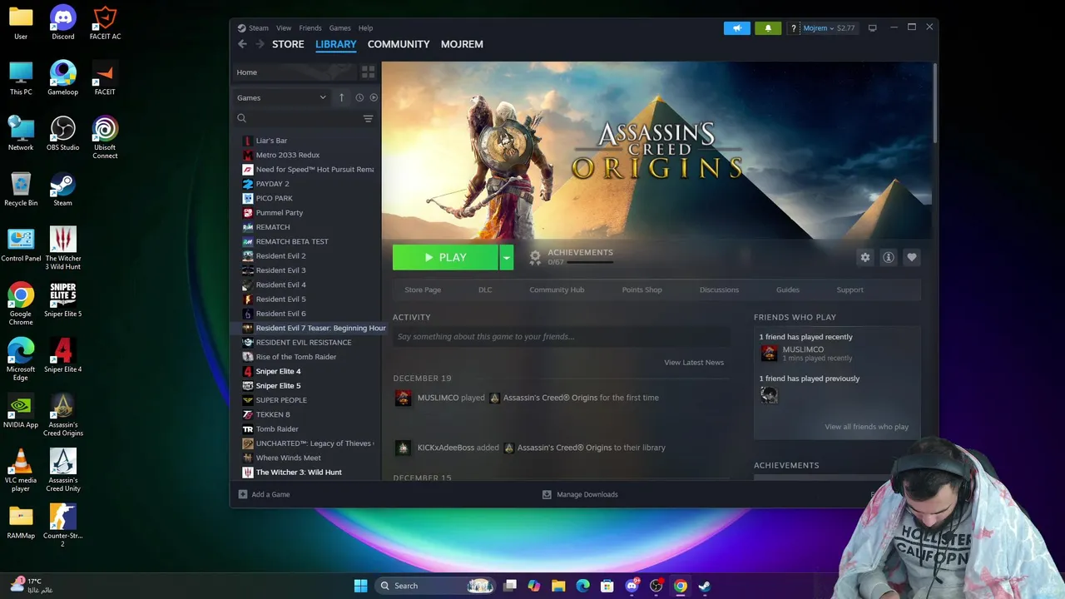Open Counter-Strike 2 desktop shortcut
The width and height of the screenshot is (1065, 599).
pos(63,526)
